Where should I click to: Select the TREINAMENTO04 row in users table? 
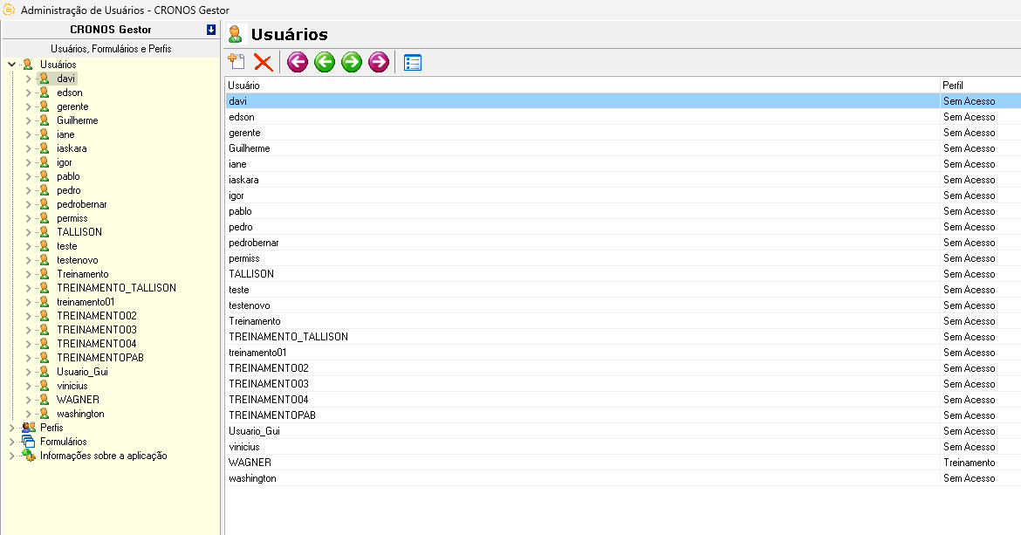click(623, 400)
